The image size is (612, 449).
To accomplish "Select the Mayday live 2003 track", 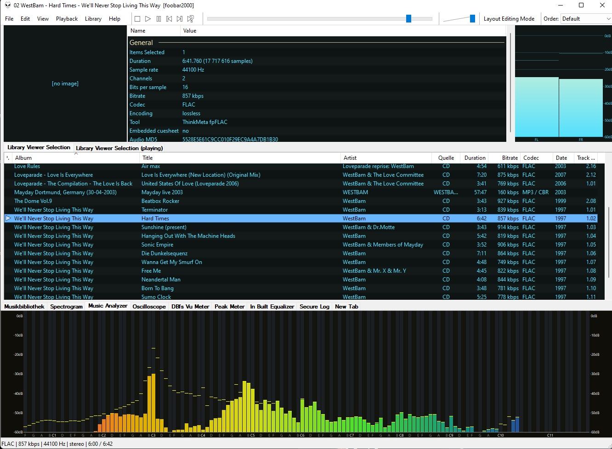I will pos(300,192).
